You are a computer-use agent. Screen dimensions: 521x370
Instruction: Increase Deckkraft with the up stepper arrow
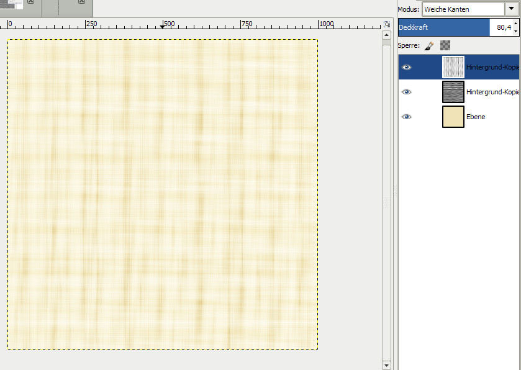click(x=515, y=24)
